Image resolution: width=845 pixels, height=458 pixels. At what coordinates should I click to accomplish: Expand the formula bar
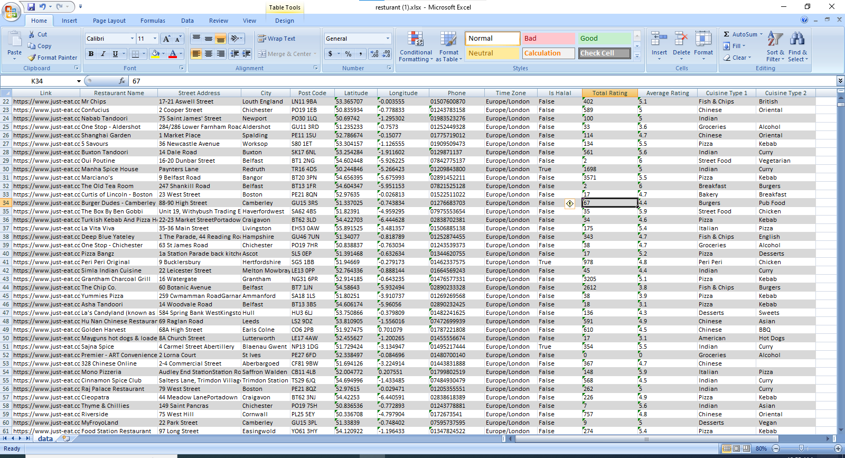pyautogui.click(x=840, y=81)
